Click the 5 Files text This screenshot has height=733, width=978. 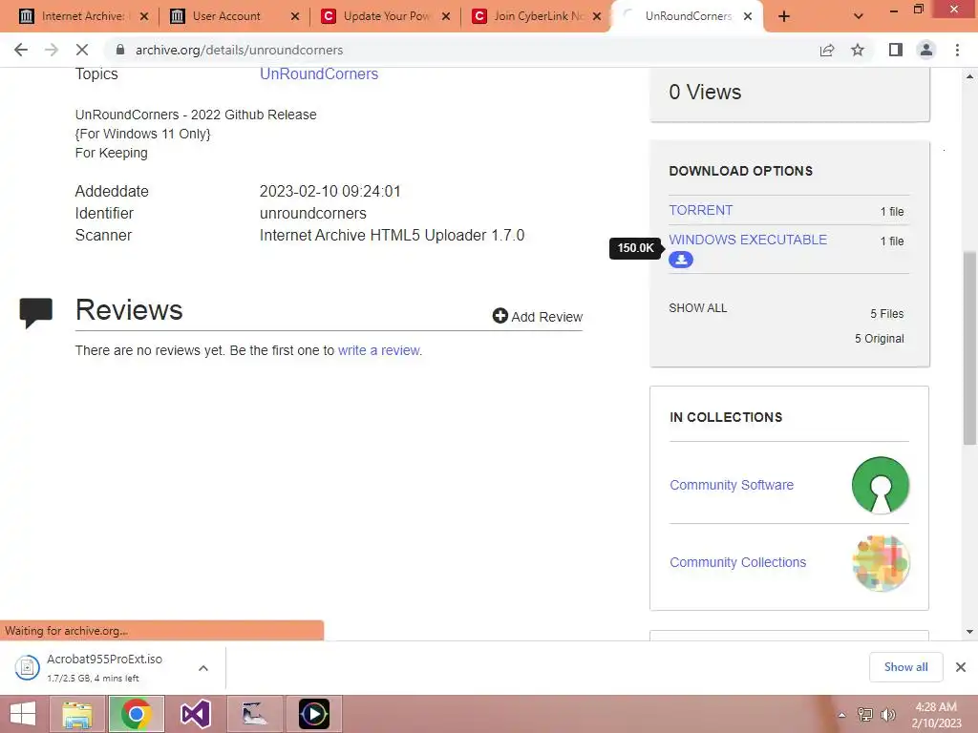tap(886, 313)
